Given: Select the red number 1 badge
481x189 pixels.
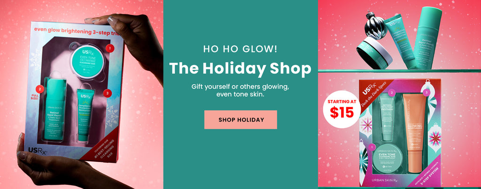Looking at the screenshot, I should coord(110,48).
